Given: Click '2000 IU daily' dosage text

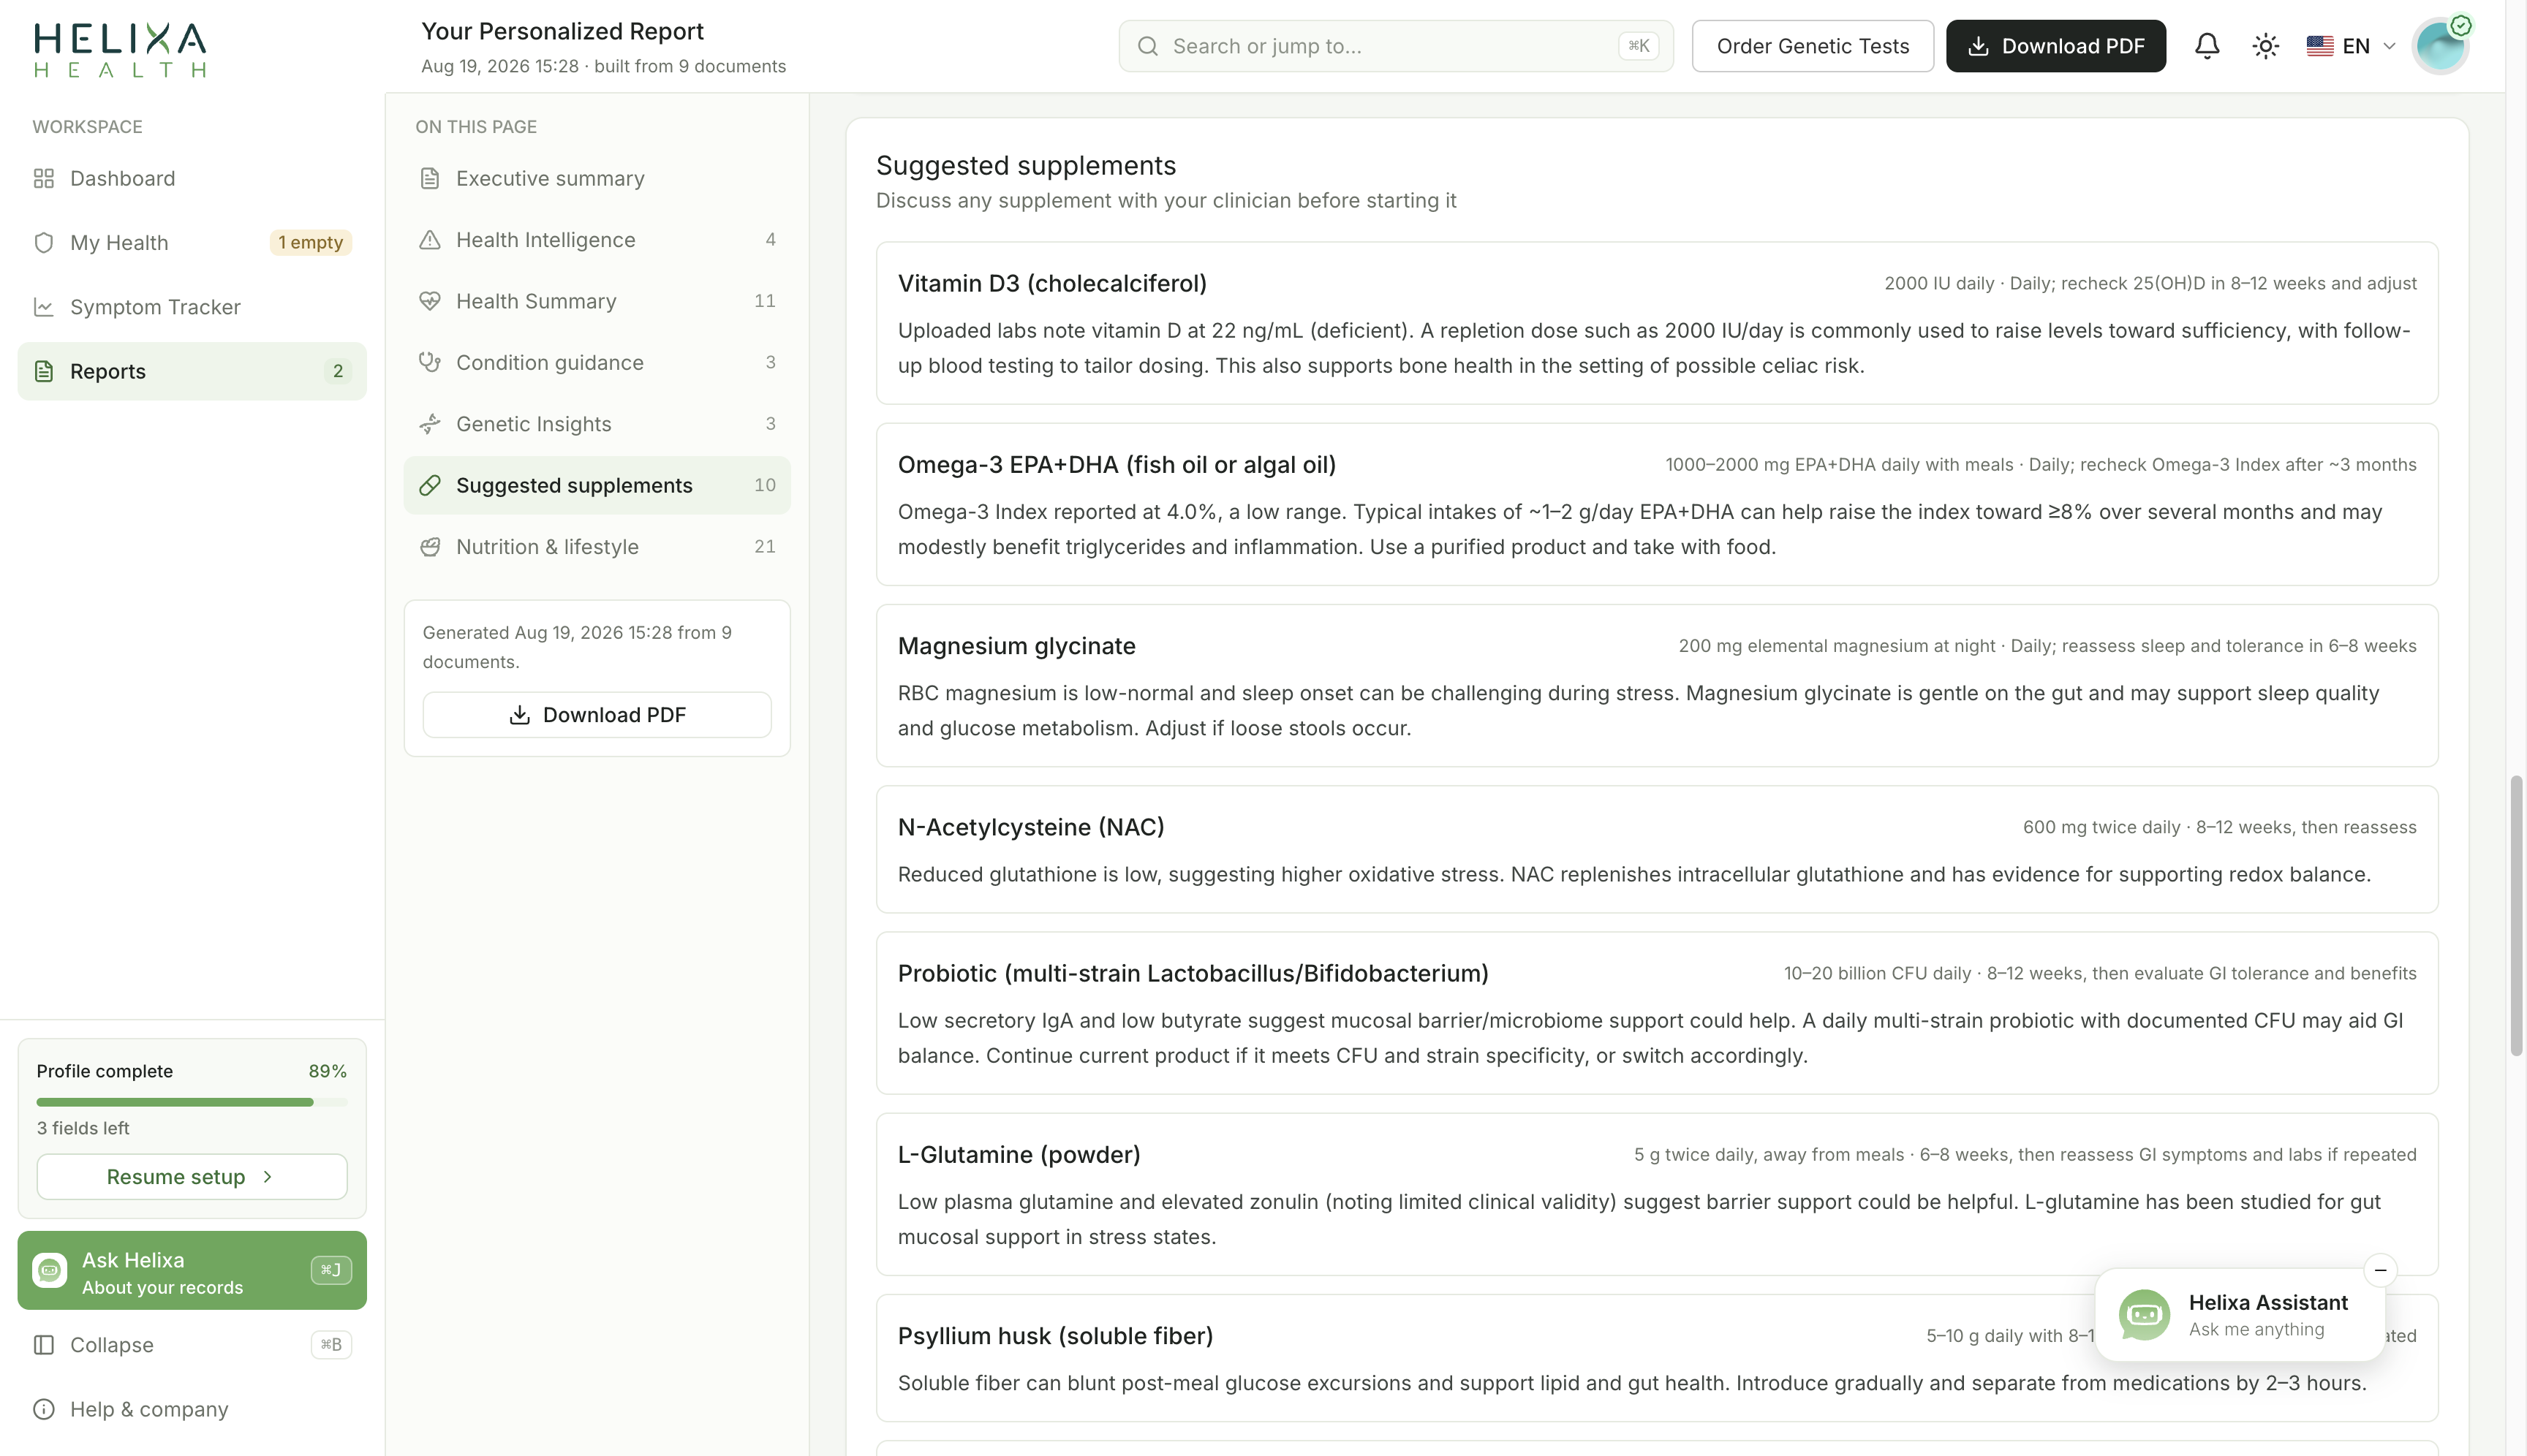Looking at the screenshot, I should pos(1939,284).
